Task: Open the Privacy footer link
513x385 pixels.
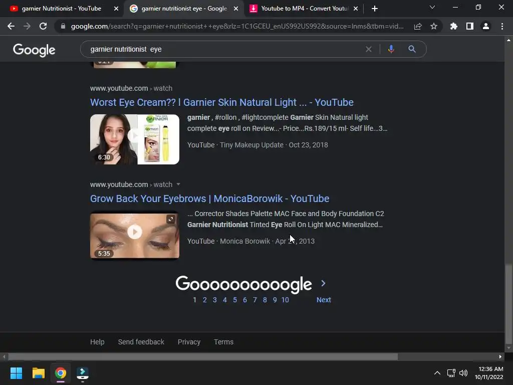Action: pos(189,342)
